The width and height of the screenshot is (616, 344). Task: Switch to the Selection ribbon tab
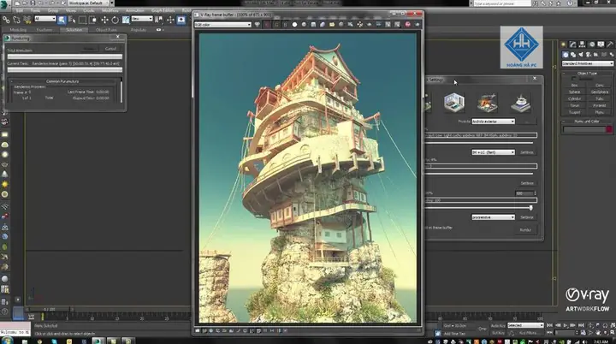[x=74, y=30]
